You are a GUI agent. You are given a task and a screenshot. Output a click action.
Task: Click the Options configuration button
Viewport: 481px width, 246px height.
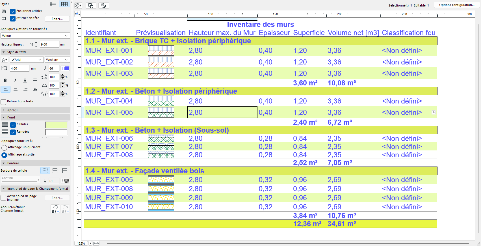[456, 5]
